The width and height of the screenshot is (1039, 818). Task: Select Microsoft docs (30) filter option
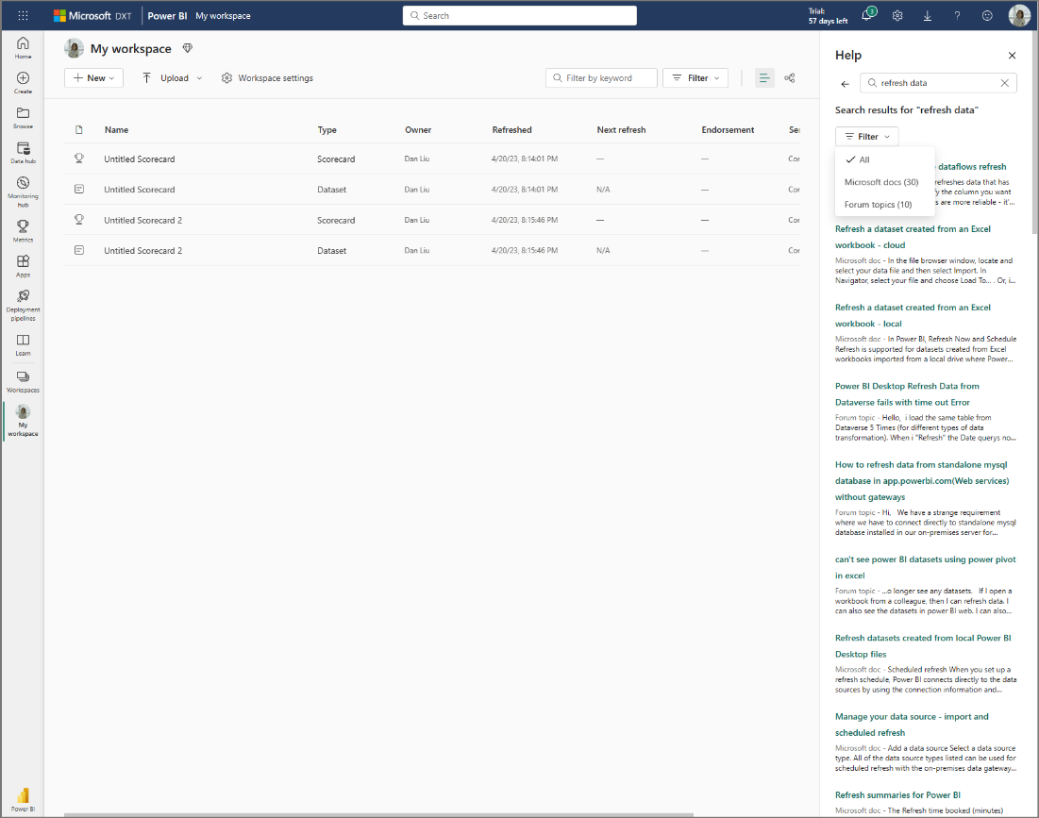(x=884, y=182)
